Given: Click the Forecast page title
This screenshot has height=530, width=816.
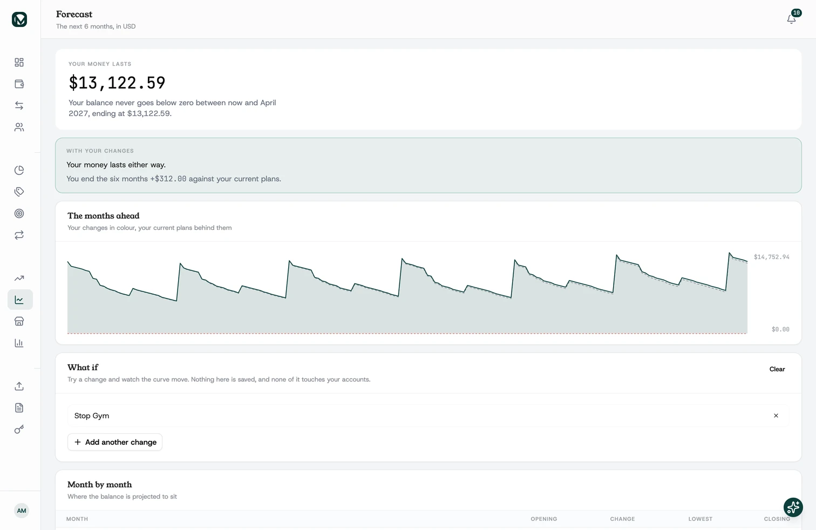Looking at the screenshot, I should (x=74, y=14).
